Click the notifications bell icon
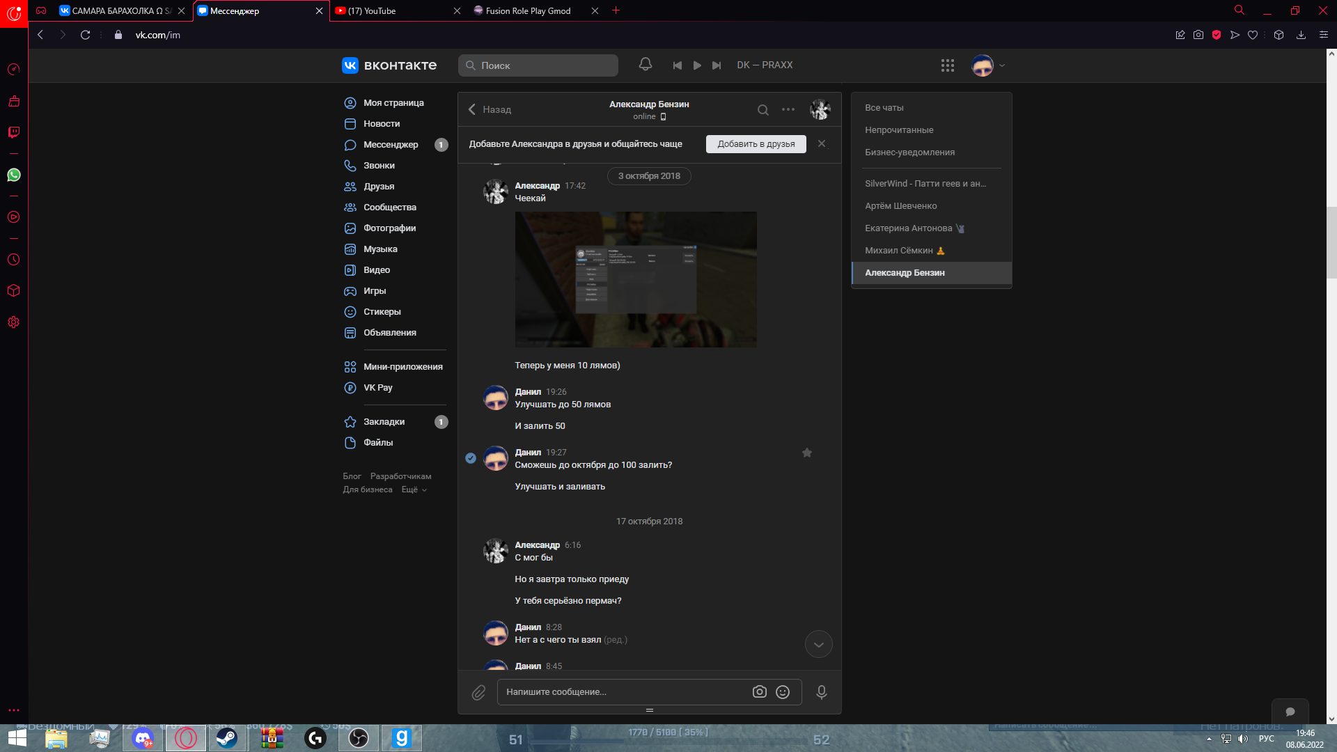1337x752 pixels. [x=645, y=65]
